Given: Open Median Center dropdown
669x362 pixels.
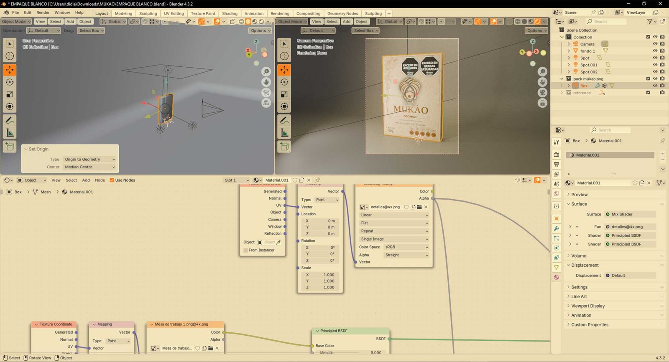Looking at the screenshot, I should pyautogui.click(x=89, y=167).
